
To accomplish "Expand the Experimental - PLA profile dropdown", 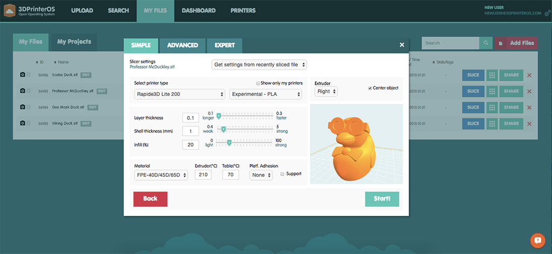I will coord(266,94).
